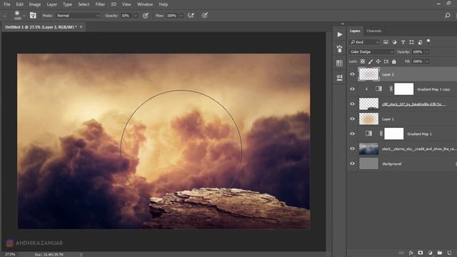The width and height of the screenshot is (457, 257).
Task: Open the search icon at top right
Action: click(448, 16)
